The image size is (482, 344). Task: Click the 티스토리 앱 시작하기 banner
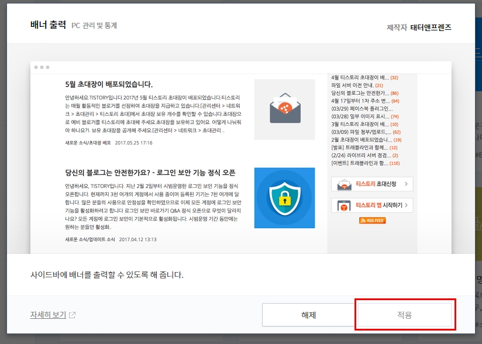pyautogui.click(x=372, y=205)
